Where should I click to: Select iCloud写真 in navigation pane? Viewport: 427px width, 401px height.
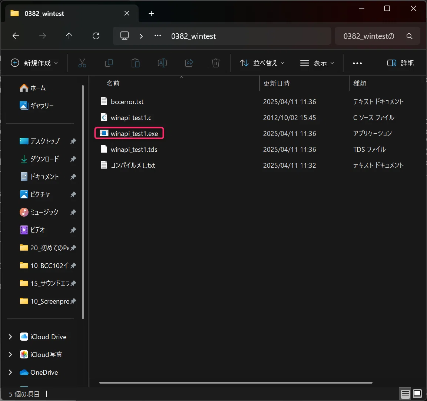[x=41, y=354]
